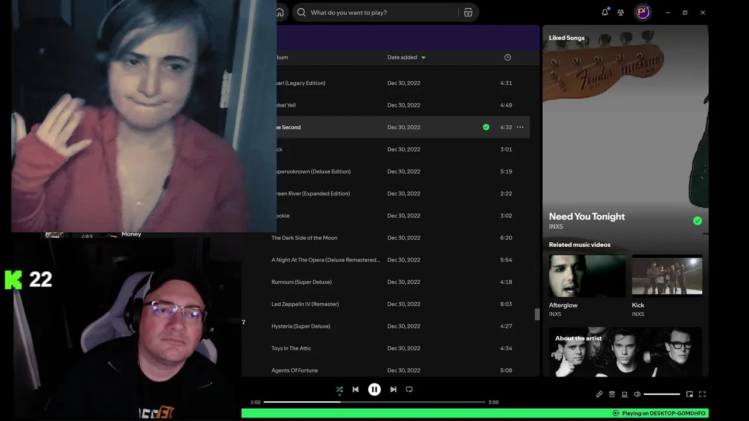This screenshot has height=421, width=749.
Task: Click the 8:03 duration value
Action: click(x=506, y=304)
